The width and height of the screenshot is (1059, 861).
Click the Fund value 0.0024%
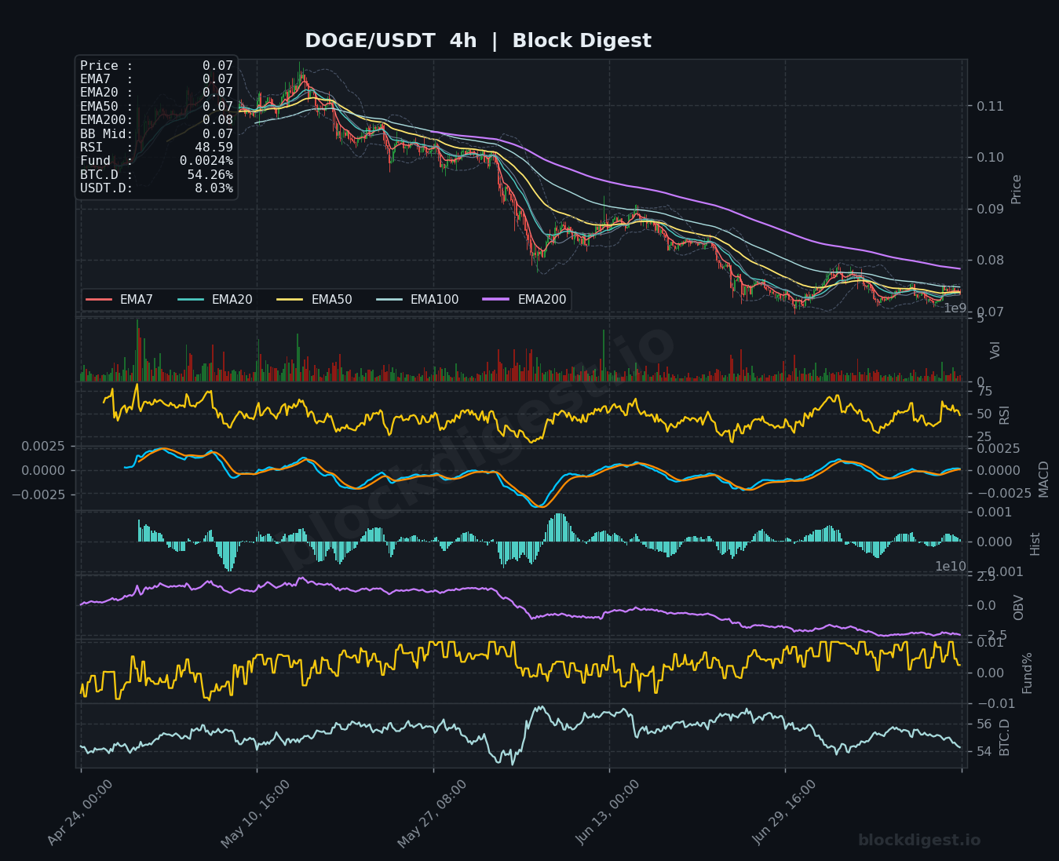[206, 161]
